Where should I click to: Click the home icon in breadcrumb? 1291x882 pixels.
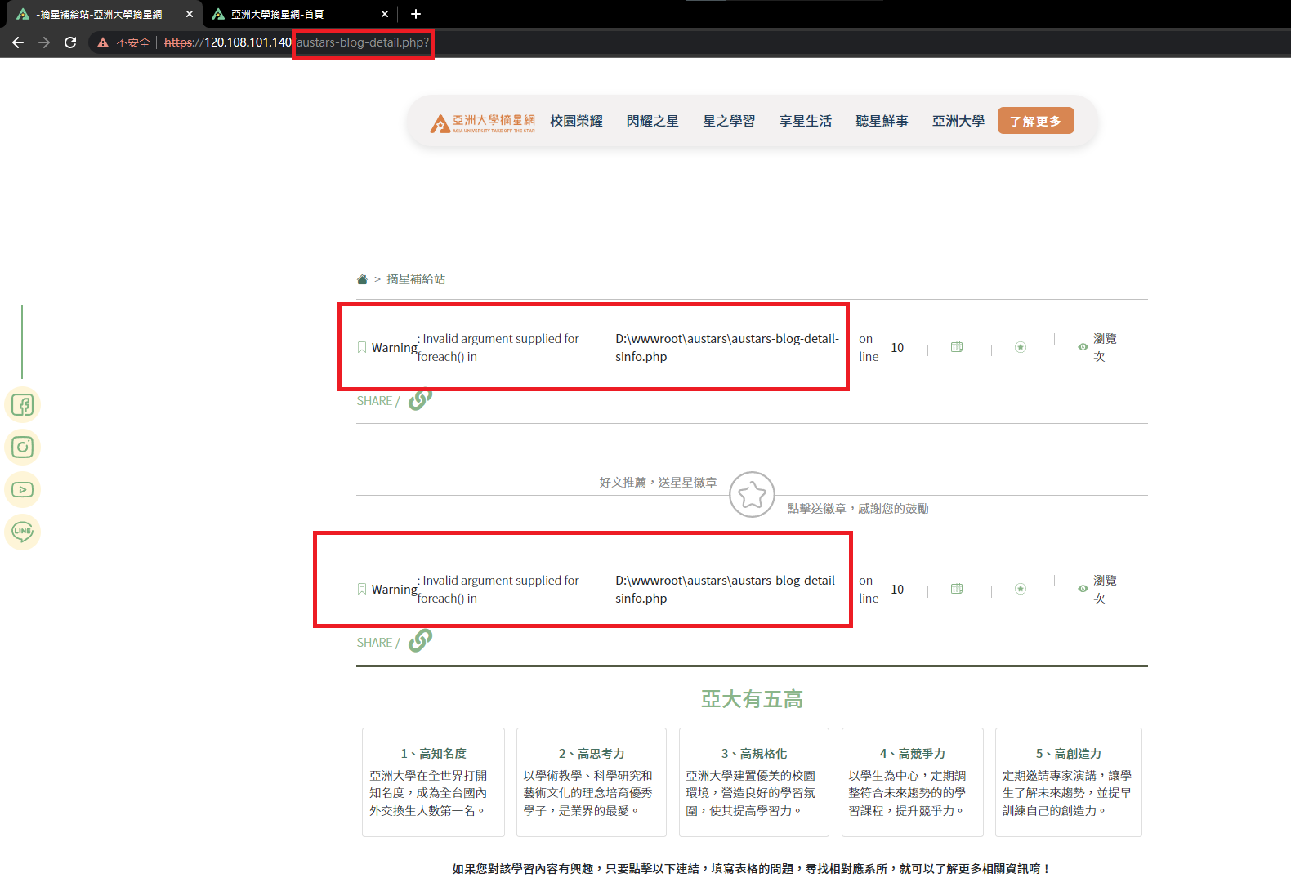362,279
